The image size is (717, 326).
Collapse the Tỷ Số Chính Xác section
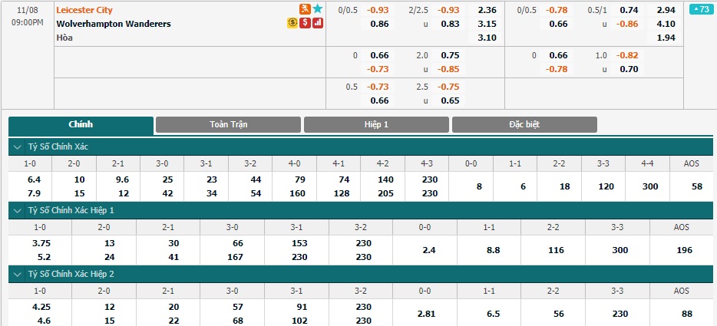coord(18,147)
